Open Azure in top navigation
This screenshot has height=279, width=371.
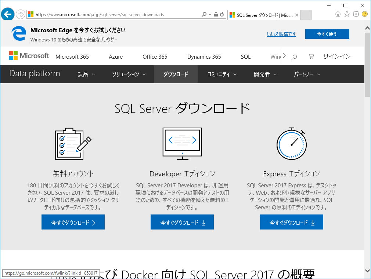(x=116, y=57)
